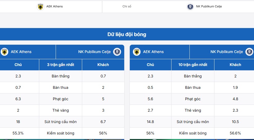
Task: Click home possession value 55.3%
Action: click(18, 133)
